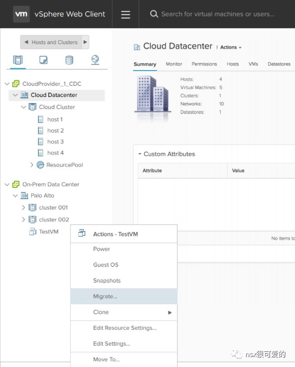This screenshot has width=295, height=367.
Task: Click the vSphere Web Client title
Action: (x=70, y=14)
